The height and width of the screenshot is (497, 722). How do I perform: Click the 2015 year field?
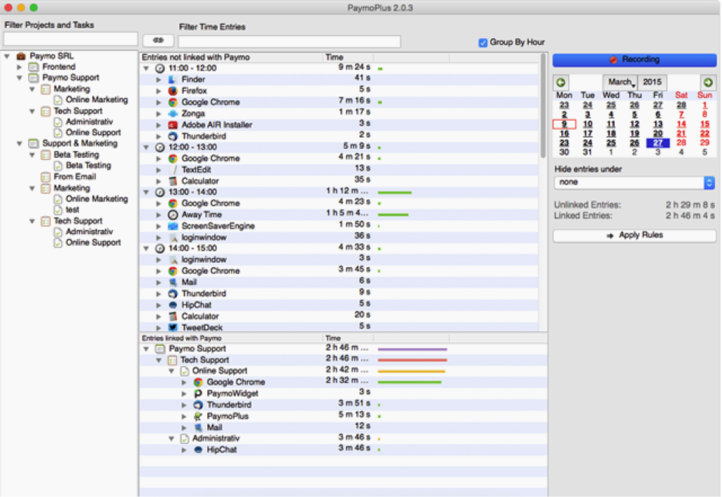coord(652,82)
